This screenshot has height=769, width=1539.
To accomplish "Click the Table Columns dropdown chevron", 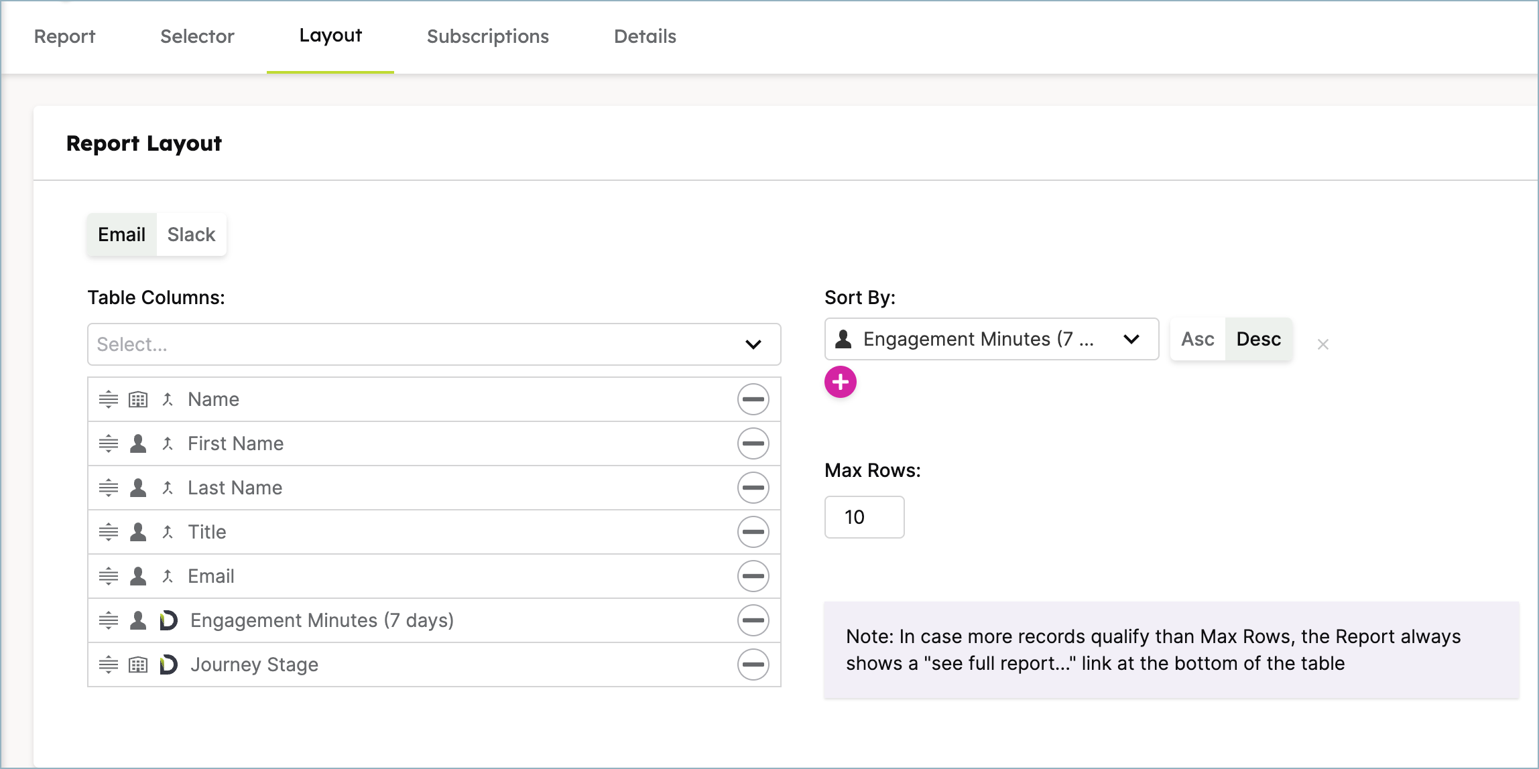I will click(753, 344).
